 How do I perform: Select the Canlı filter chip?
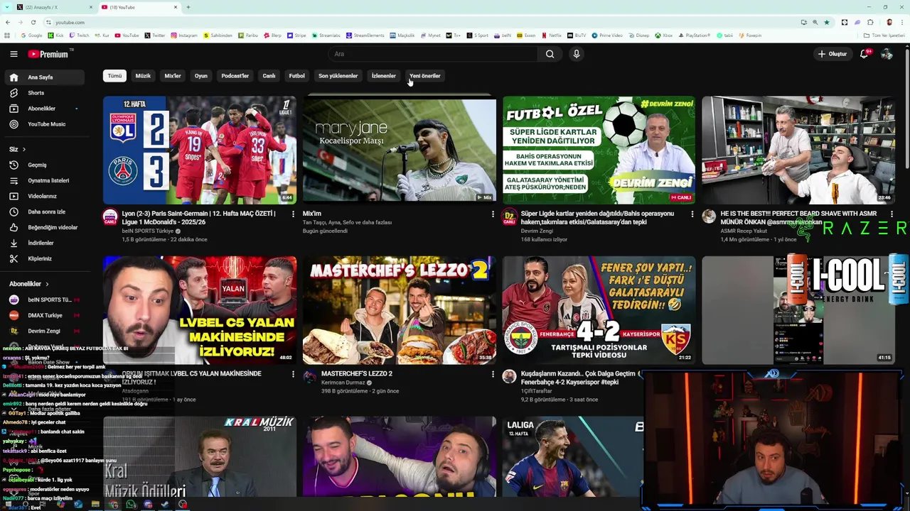tap(269, 76)
